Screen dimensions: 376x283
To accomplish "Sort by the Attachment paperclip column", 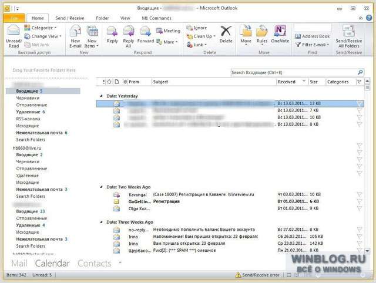I will [125, 82].
